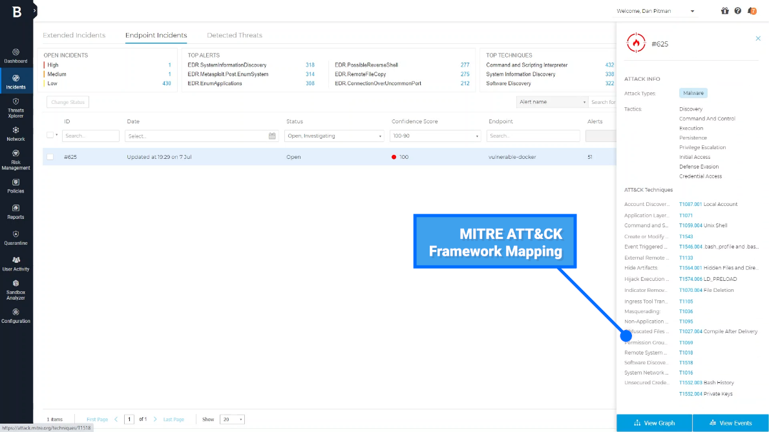Switch to the Detected Threats tab

(x=235, y=36)
